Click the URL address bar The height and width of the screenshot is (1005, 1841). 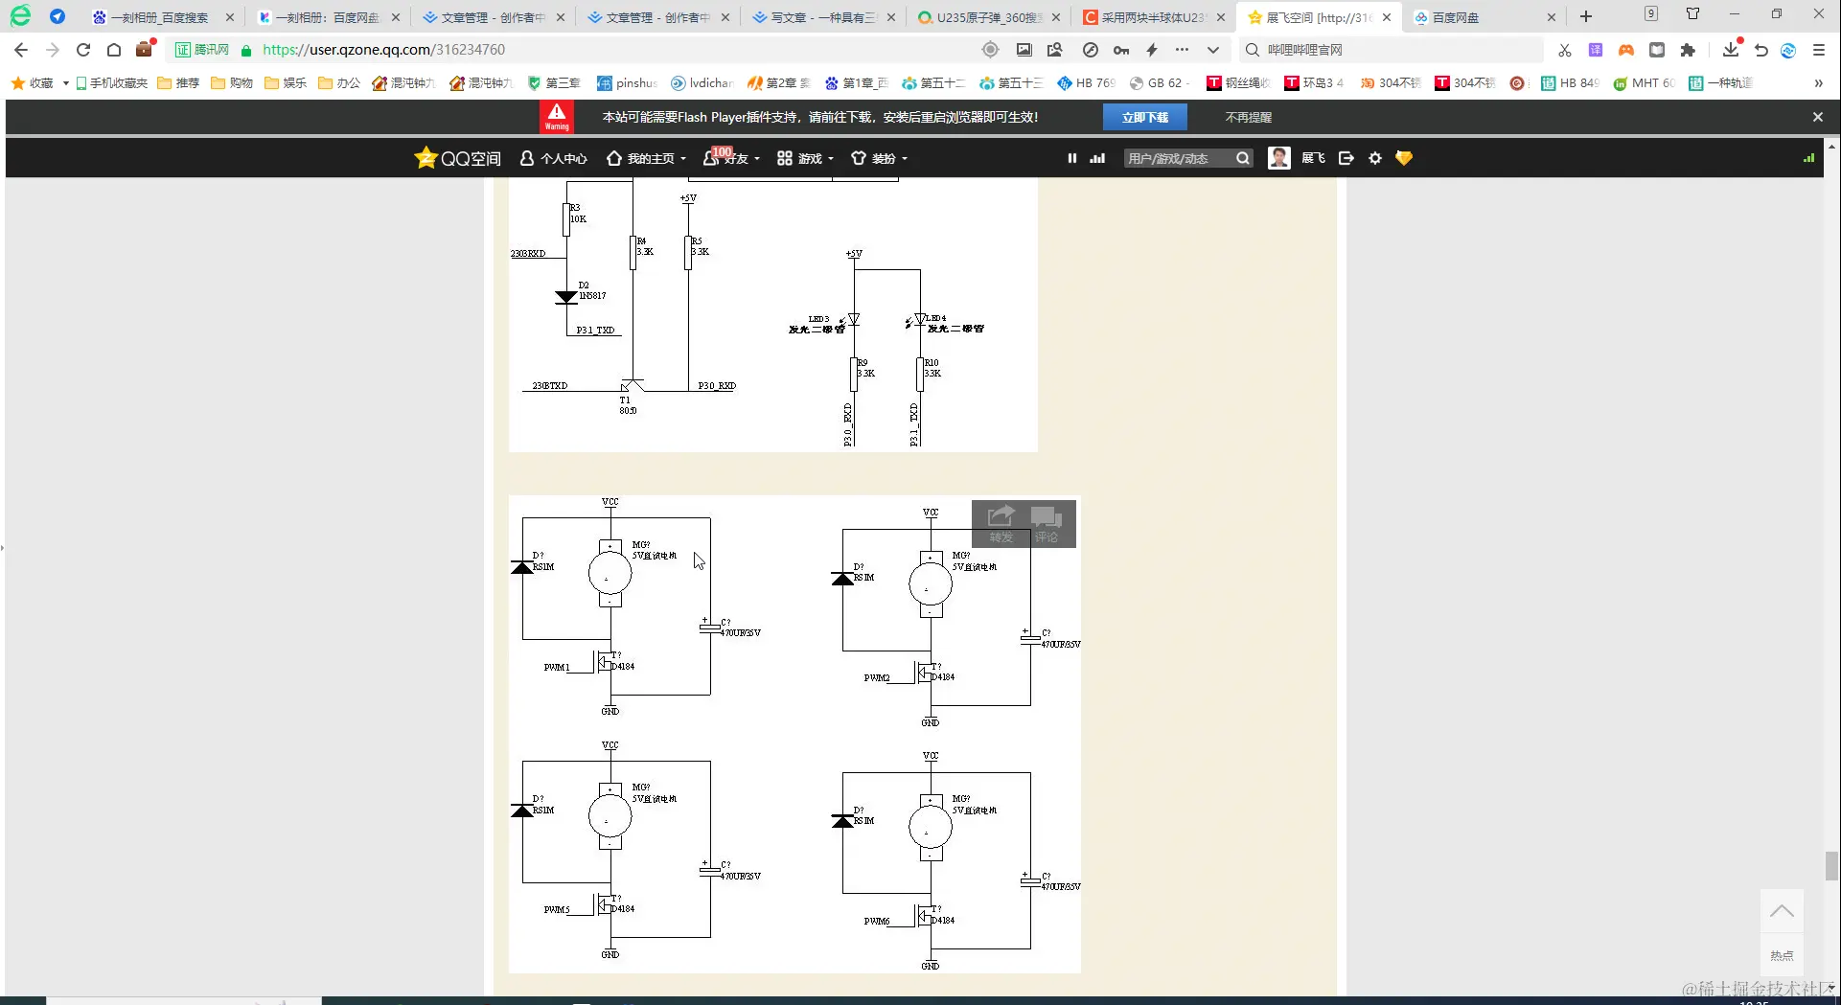(x=613, y=50)
